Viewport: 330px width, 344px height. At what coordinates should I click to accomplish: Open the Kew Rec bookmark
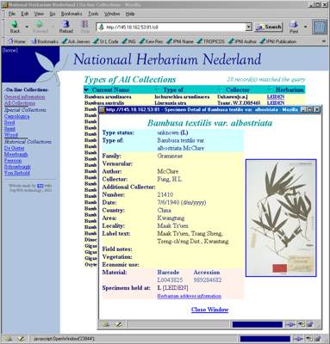151,41
